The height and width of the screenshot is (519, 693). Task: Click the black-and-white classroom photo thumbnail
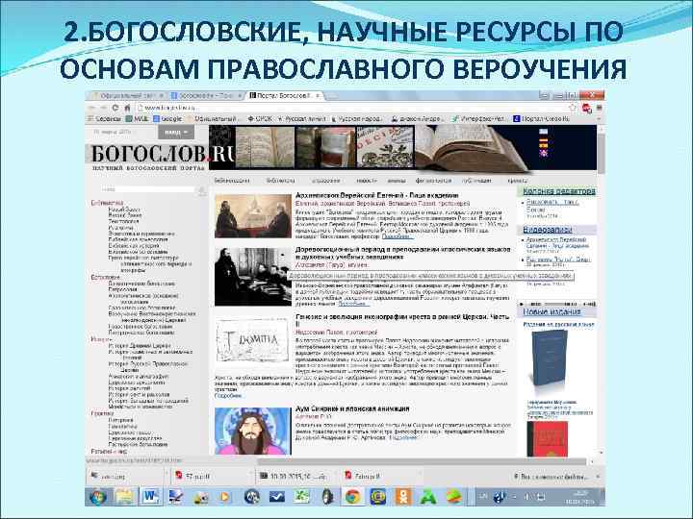pyautogui.click(x=253, y=277)
